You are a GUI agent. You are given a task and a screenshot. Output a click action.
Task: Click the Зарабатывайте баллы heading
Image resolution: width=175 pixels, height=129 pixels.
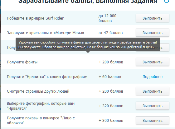88,2
